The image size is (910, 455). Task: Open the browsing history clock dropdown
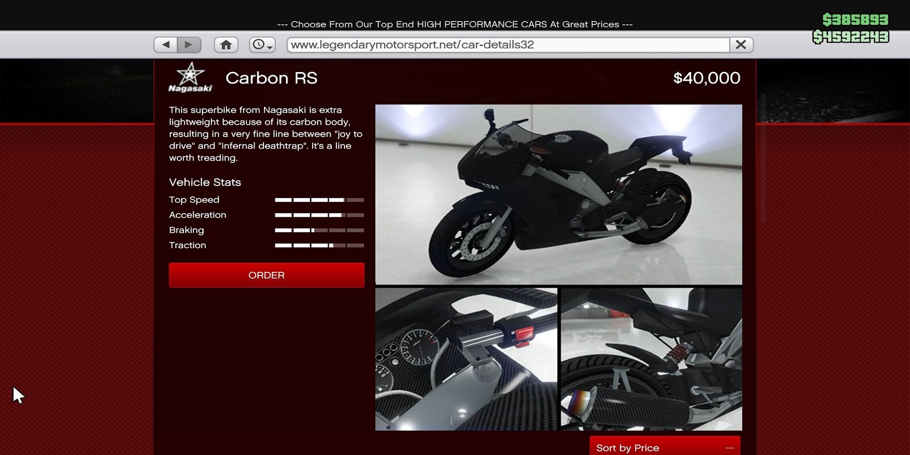[x=262, y=45]
